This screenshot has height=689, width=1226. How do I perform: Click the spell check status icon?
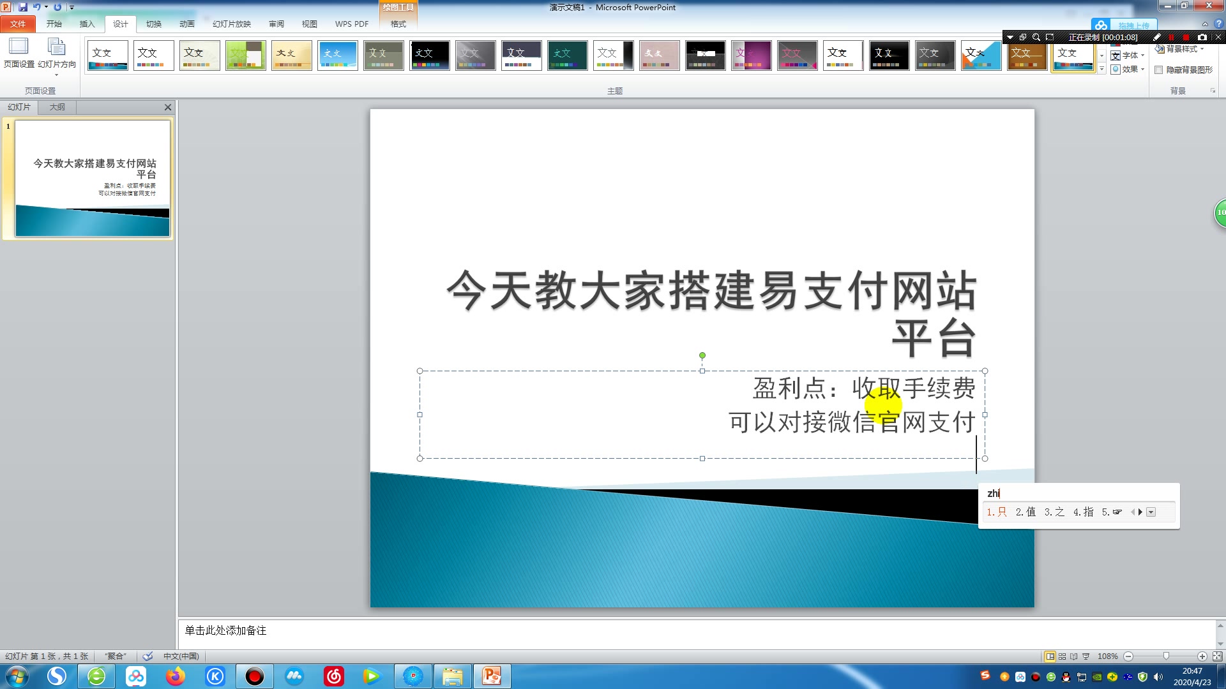pos(148,656)
